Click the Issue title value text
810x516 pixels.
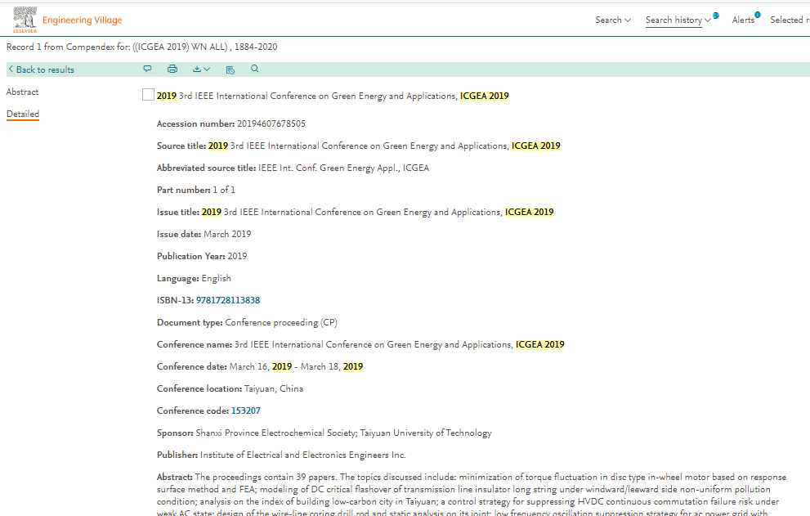(378, 212)
